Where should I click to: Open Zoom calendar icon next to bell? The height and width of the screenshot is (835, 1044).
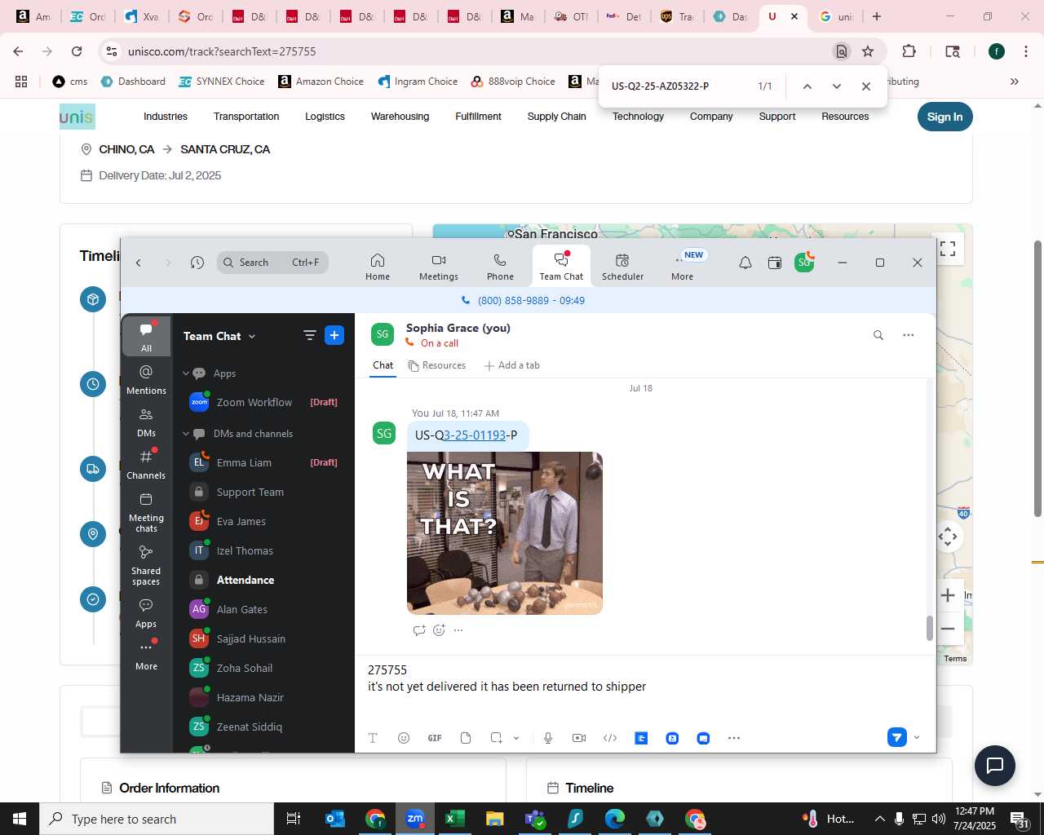tap(775, 263)
